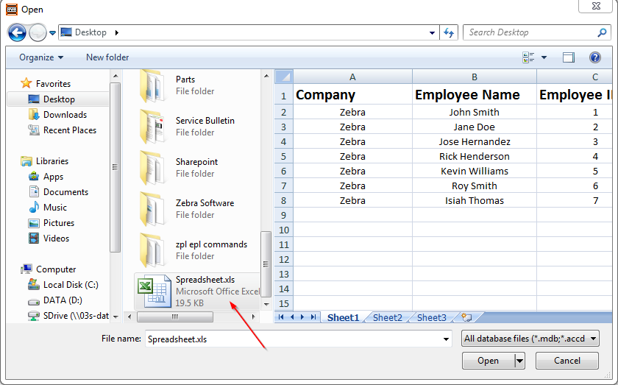Toggle the preview pane icon

tap(568, 57)
